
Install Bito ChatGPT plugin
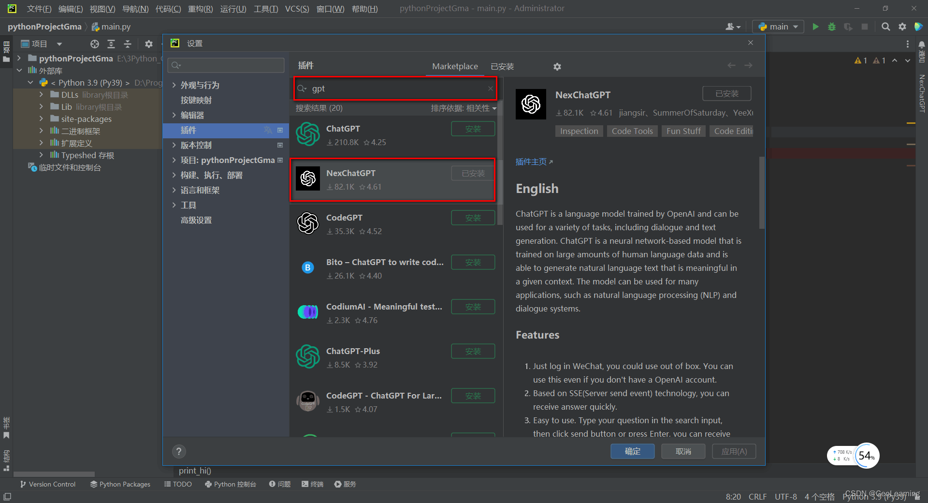[x=473, y=263]
